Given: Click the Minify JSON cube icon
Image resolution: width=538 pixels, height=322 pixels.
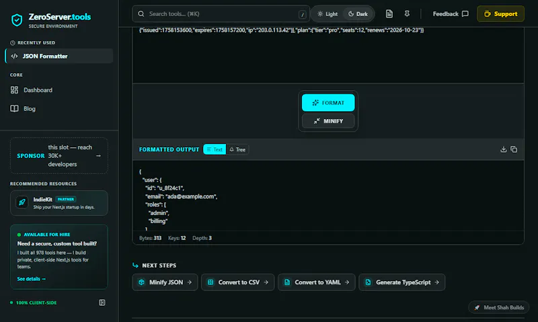Looking at the screenshot, I should pyautogui.click(x=141, y=282).
